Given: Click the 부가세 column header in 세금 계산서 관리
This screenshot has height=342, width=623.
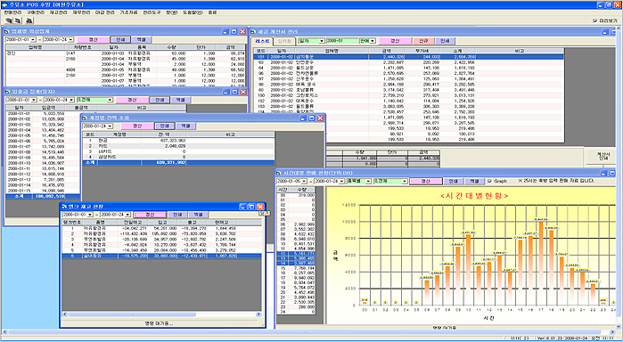Looking at the screenshot, I should coord(421,52).
